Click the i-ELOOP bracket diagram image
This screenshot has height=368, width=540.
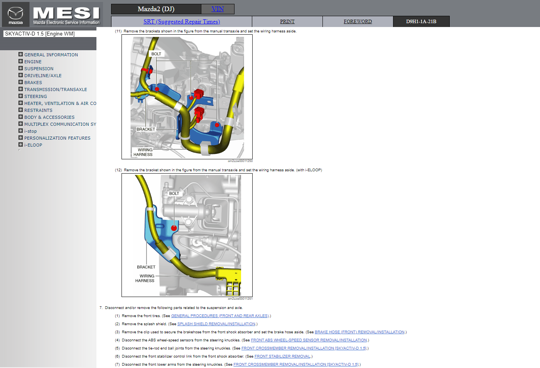(187, 235)
